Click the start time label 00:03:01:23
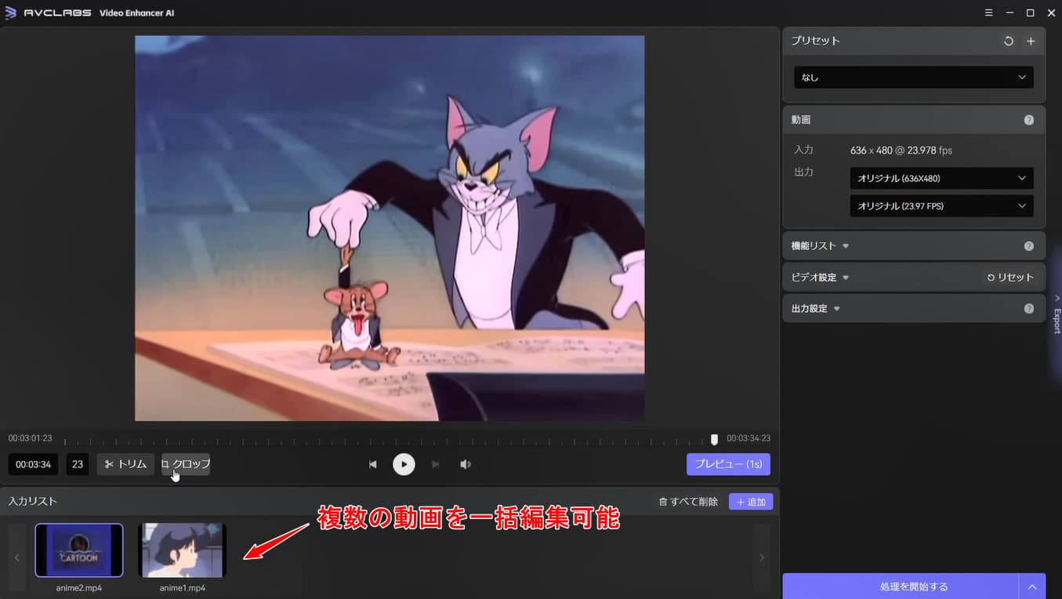1062x599 pixels. coord(31,438)
